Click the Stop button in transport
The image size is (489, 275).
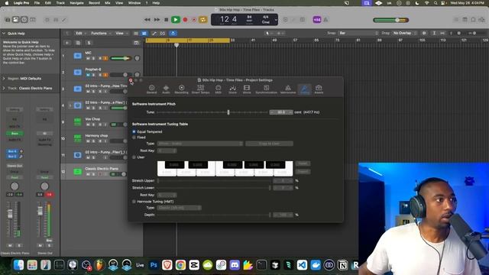[167, 20]
